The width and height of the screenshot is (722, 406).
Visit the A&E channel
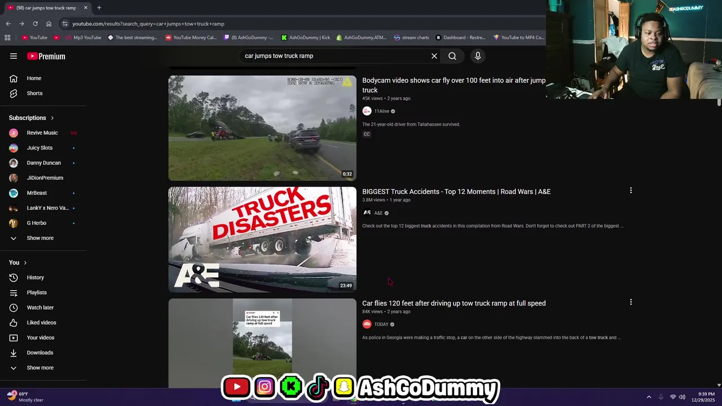tap(378, 213)
